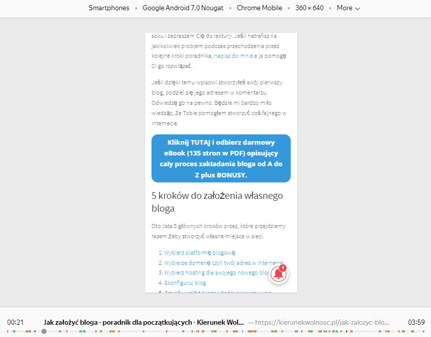Click Google Android 7.0 Nougat label

click(x=182, y=8)
